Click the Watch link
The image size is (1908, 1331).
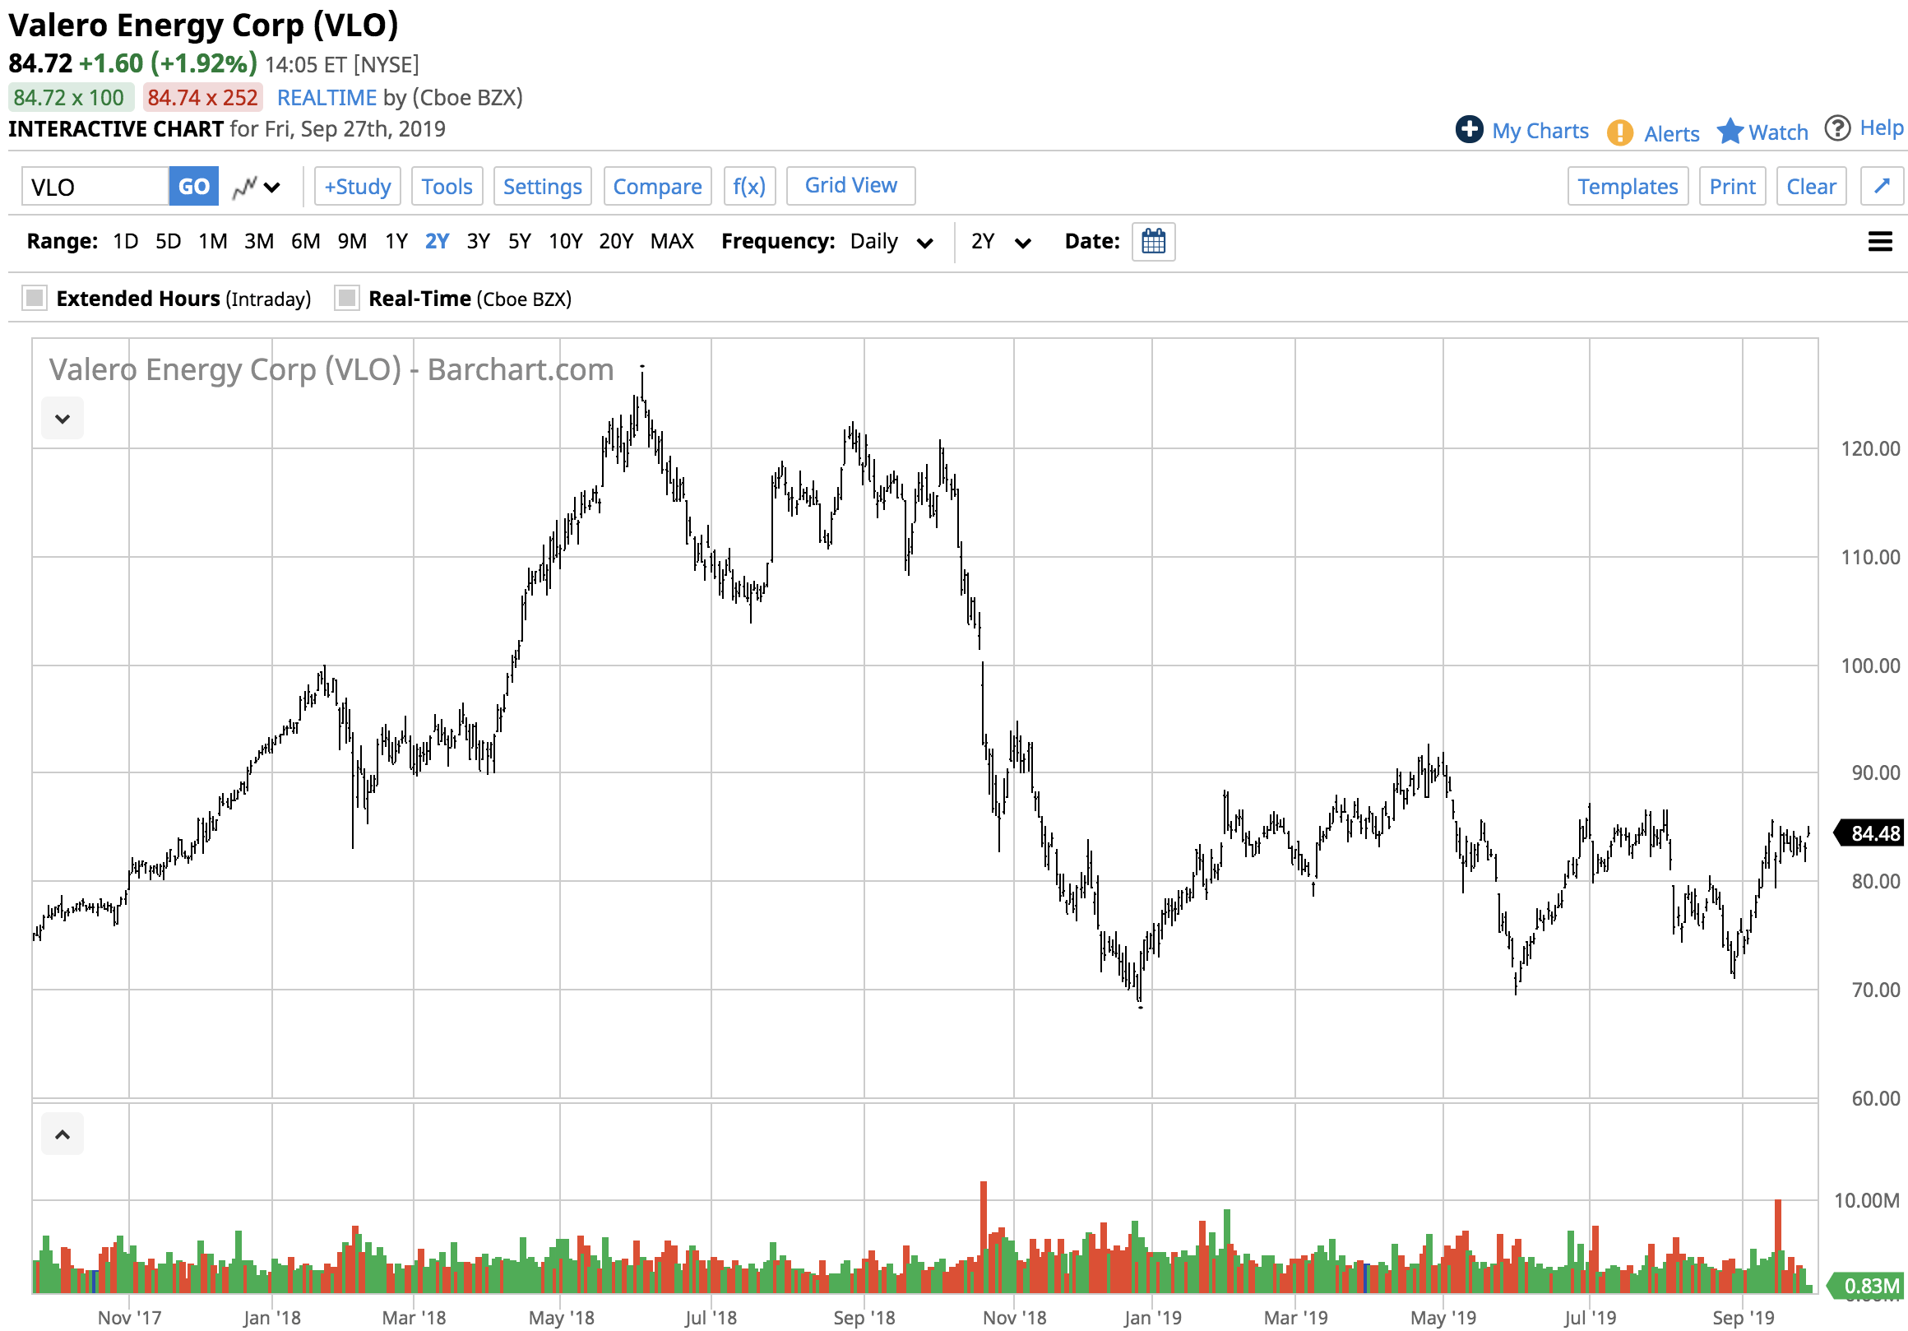1777,132
